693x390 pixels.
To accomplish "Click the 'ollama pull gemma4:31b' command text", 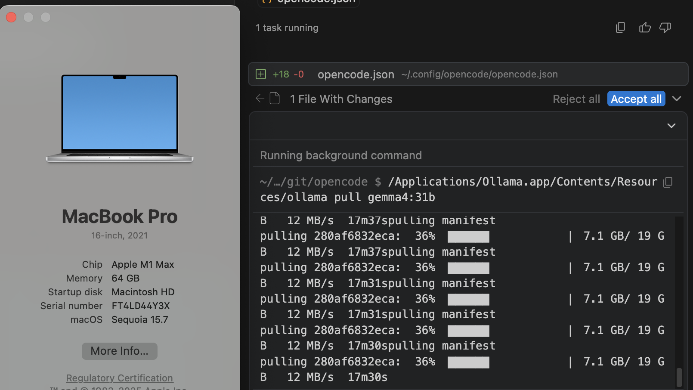I will point(361,198).
